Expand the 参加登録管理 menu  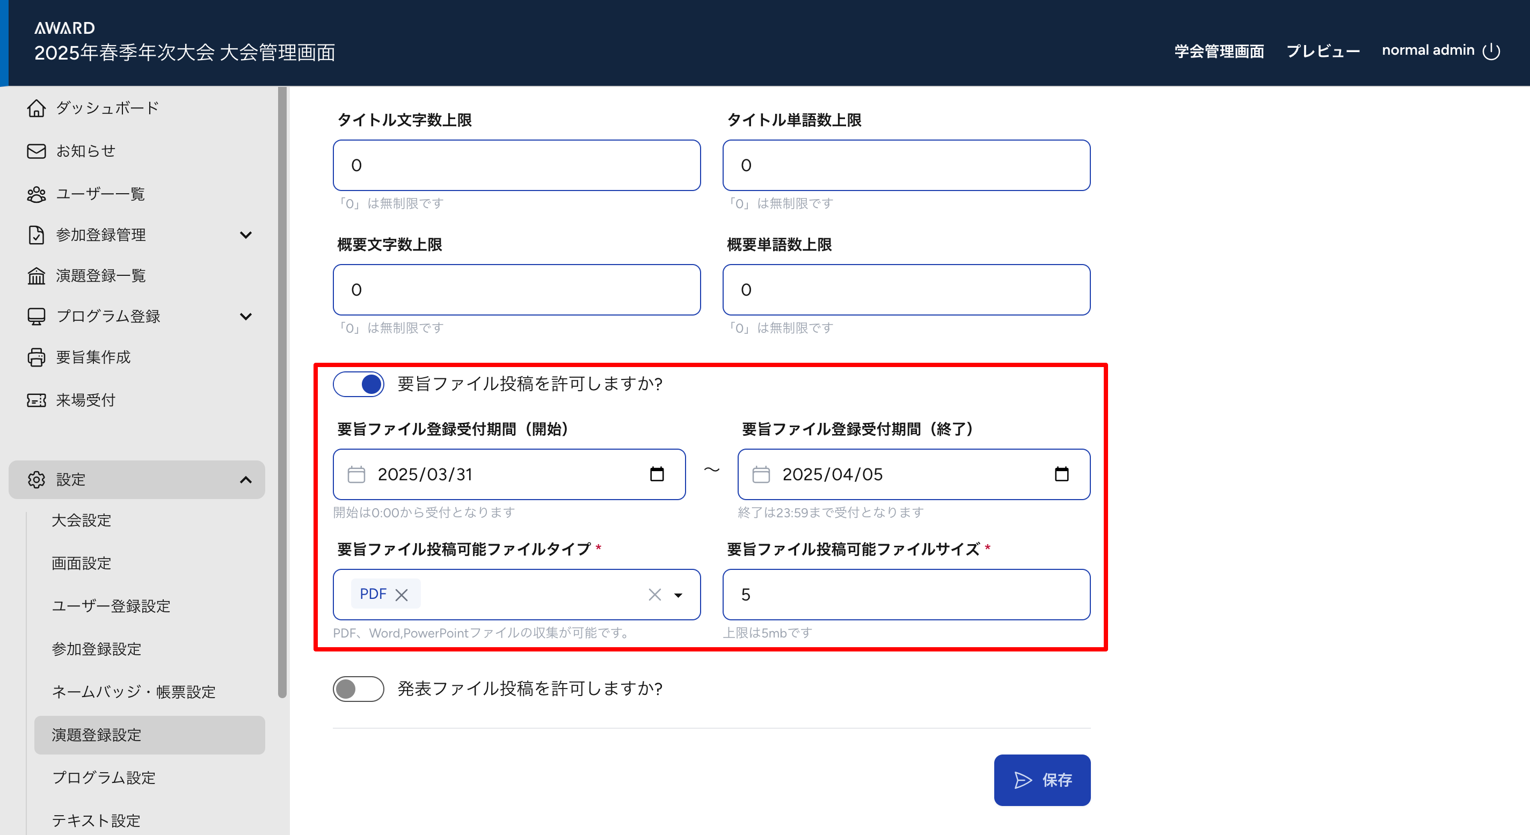point(245,235)
